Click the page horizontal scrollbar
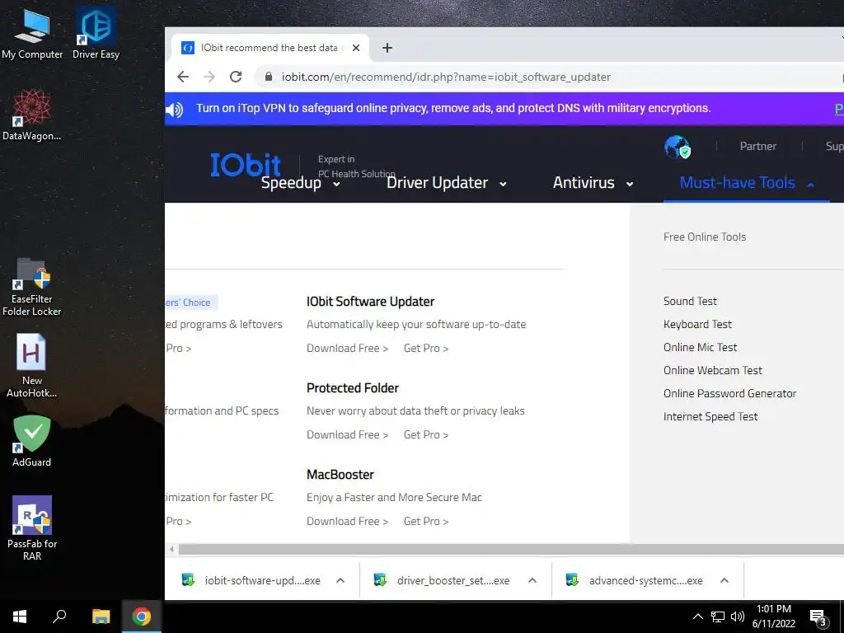This screenshot has height=633, width=844. (511, 549)
